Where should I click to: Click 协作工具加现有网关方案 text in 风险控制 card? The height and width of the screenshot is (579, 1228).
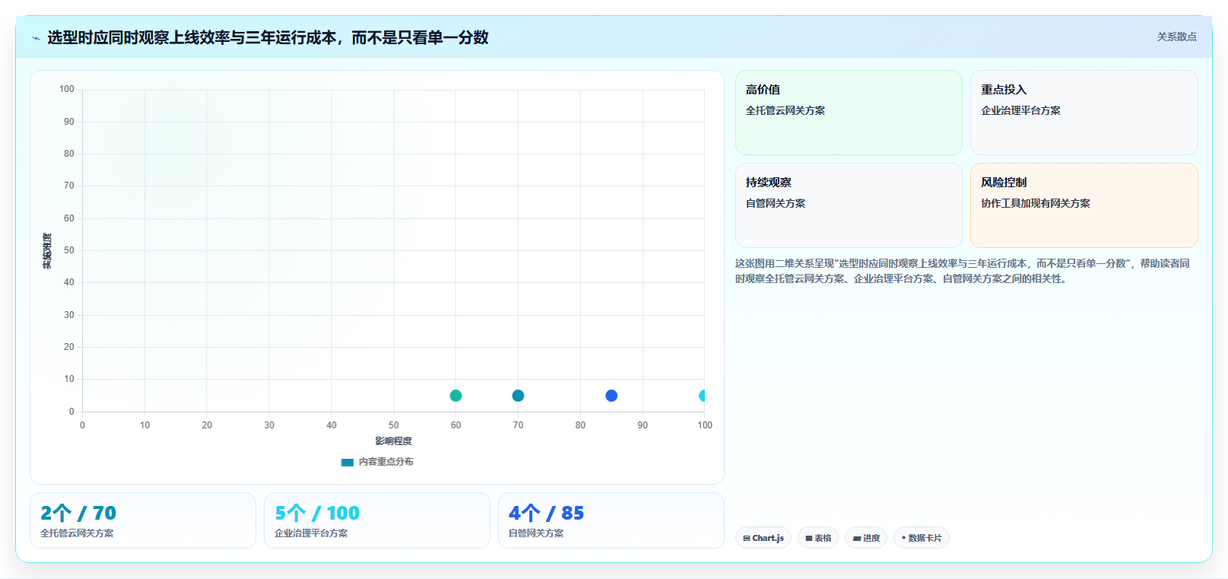click(1036, 203)
